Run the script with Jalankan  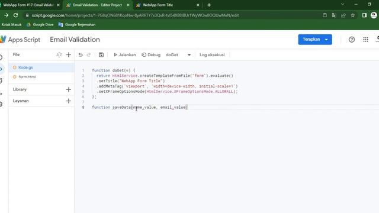(125, 55)
